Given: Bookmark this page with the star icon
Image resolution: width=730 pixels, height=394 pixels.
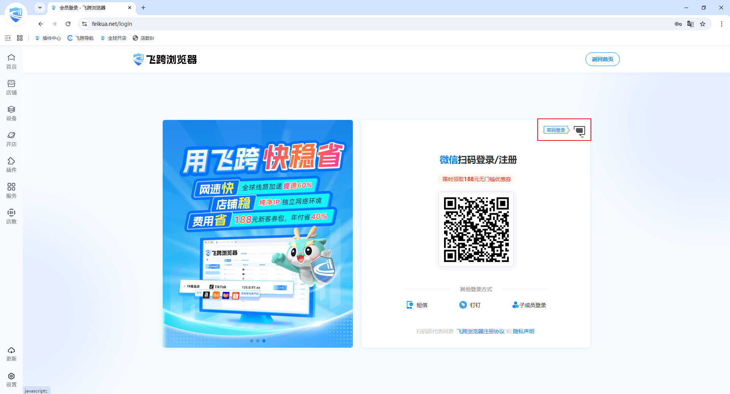Looking at the screenshot, I should tap(703, 24).
